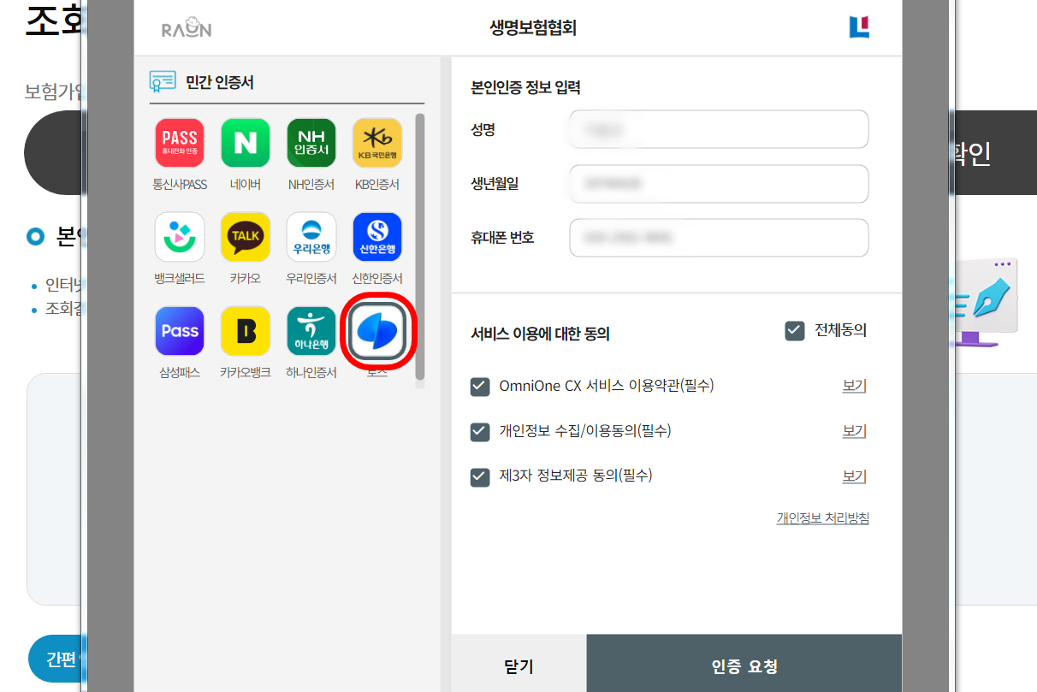Select the 삼성패스 icon
The width and height of the screenshot is (1037, 692).
180,331
